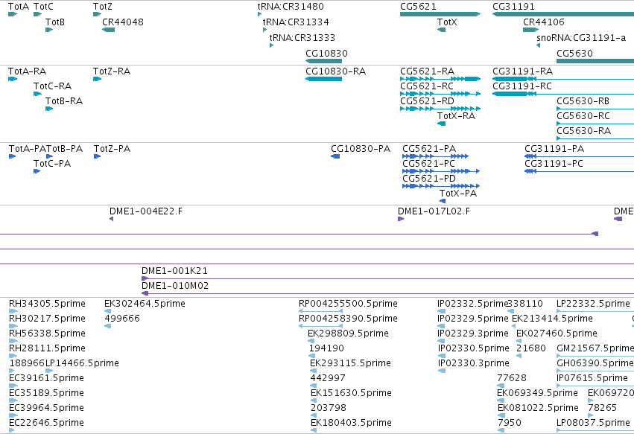Select the TotZ gene label

103,7
